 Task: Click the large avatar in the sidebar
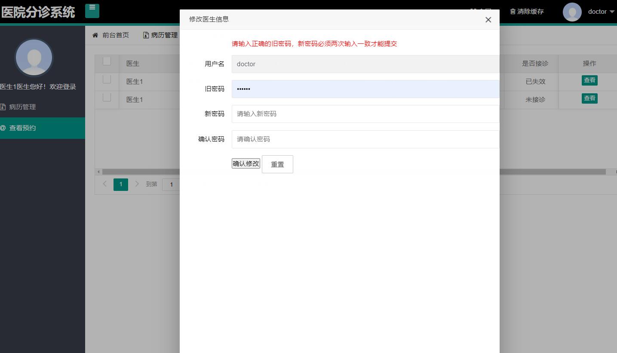(34, 57)
